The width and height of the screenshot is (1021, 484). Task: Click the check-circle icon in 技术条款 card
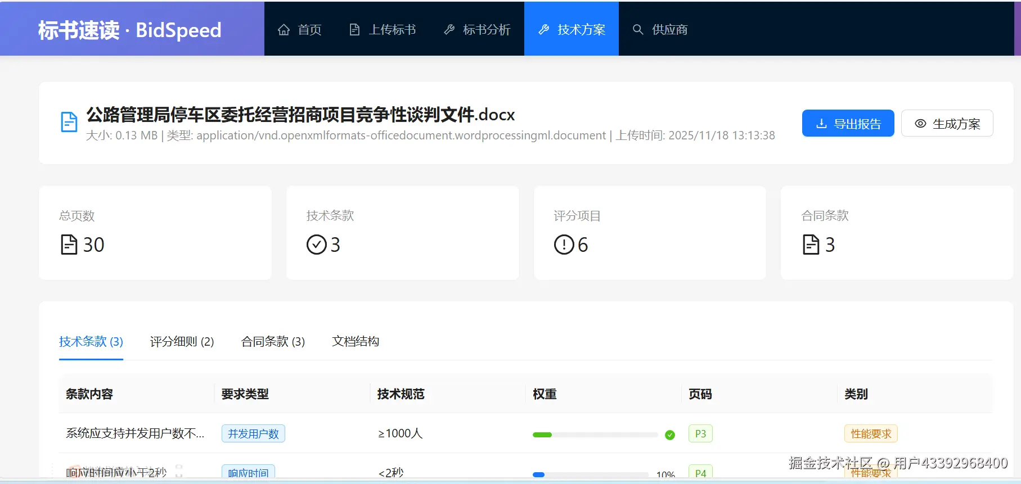pyautogui.click(x=316, y=245)
